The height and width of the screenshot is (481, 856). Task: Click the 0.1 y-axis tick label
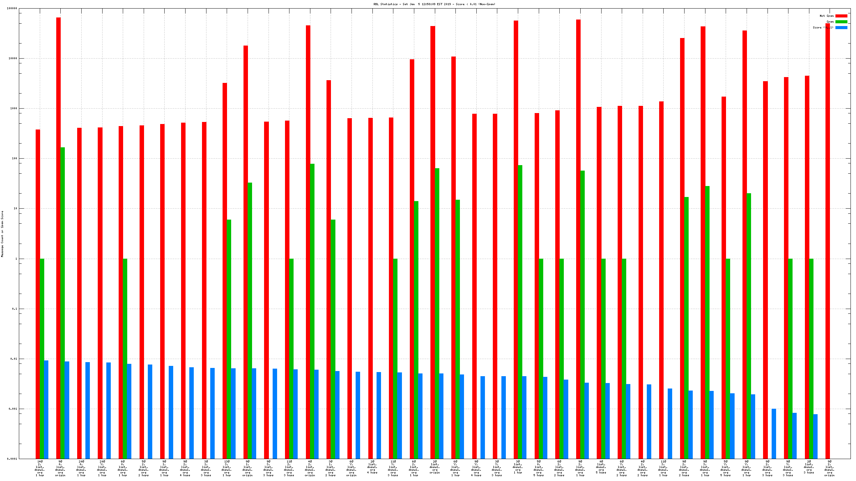point(15,309)
